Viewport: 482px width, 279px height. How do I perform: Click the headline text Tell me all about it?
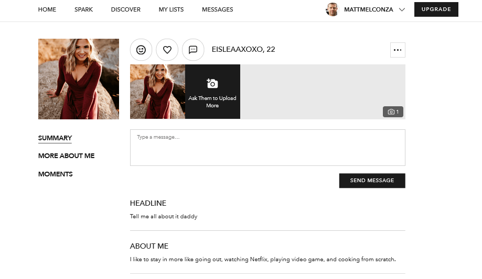pyautogui.click(x=164, y=216)
